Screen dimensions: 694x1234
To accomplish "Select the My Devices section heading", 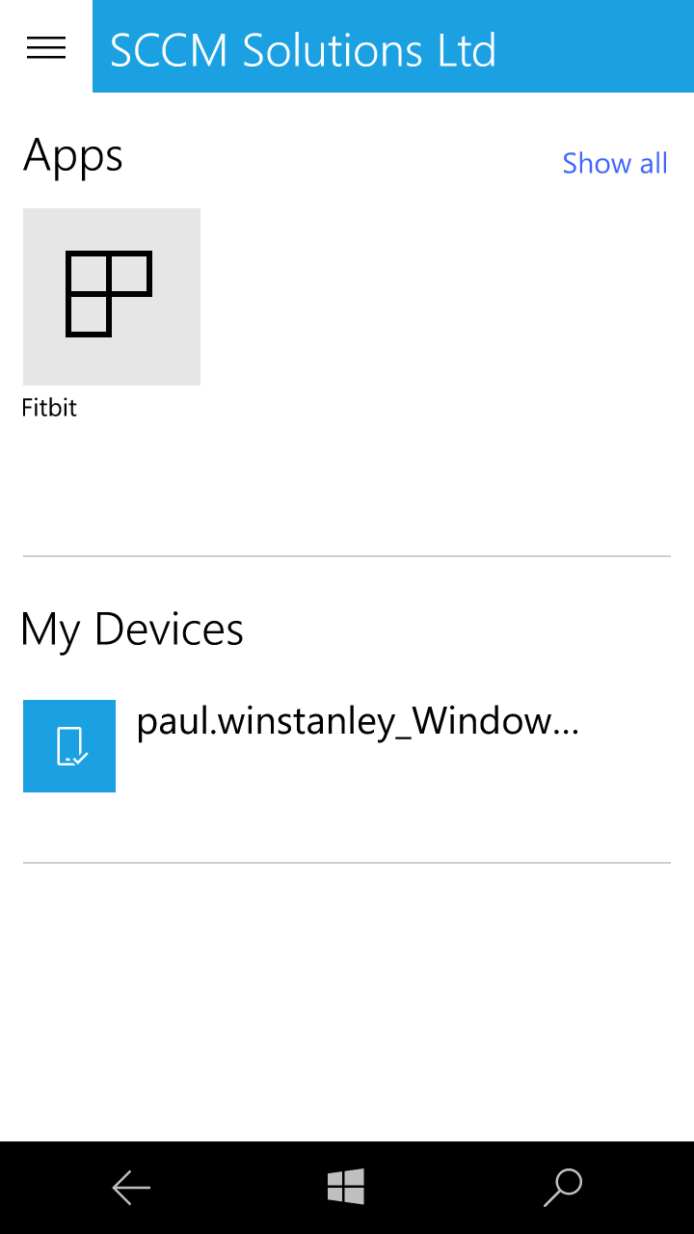I will pos(132,630).
